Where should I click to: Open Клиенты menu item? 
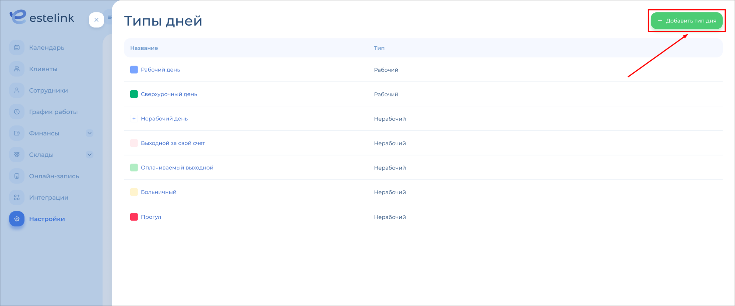(x=43, y=69)
